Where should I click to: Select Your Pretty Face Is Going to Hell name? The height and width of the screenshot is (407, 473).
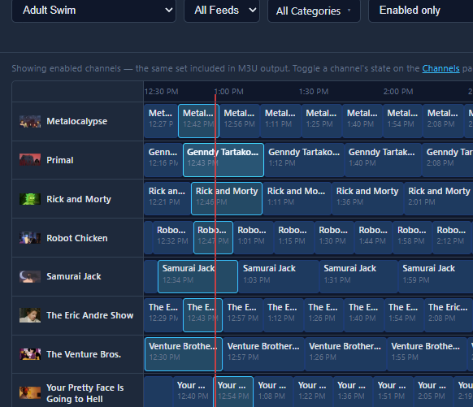(x=85, y=393)
